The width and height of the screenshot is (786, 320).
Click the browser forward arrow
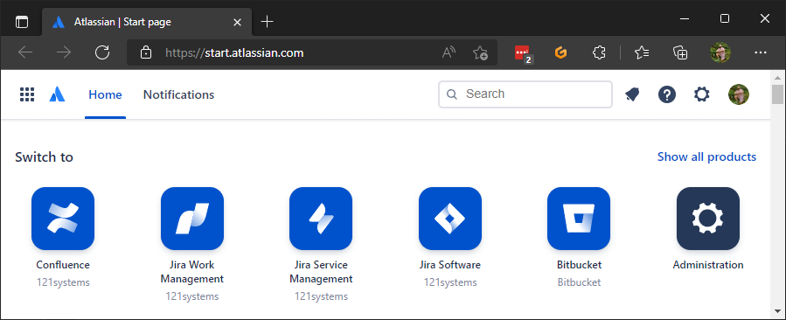click(64, 52)
